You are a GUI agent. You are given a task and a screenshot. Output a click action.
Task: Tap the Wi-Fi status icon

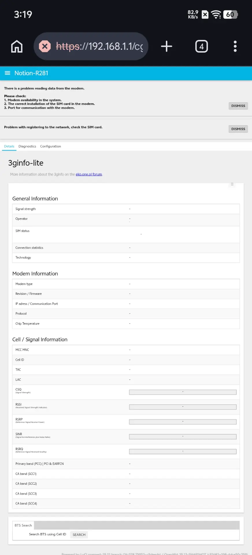point(216,14)
